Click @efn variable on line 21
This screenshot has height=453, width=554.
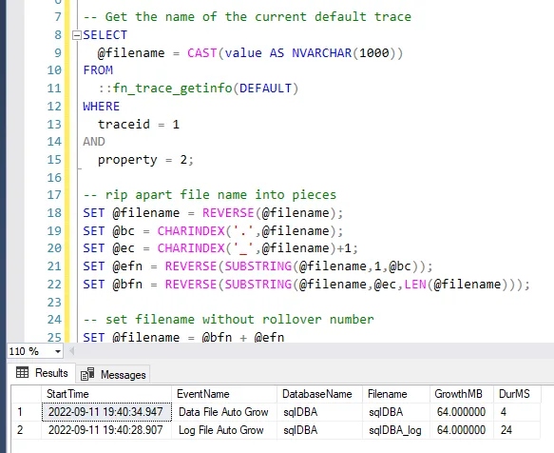[x=127, y=266]
